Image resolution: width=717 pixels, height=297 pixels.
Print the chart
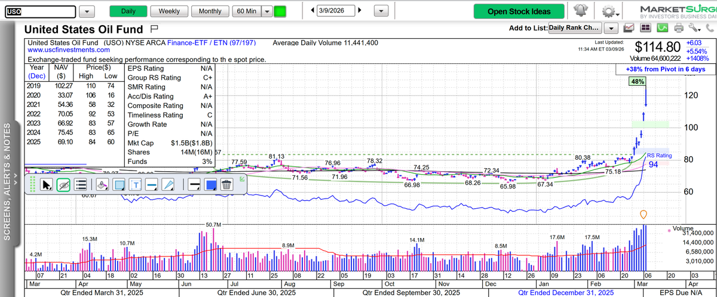point(679,27)
